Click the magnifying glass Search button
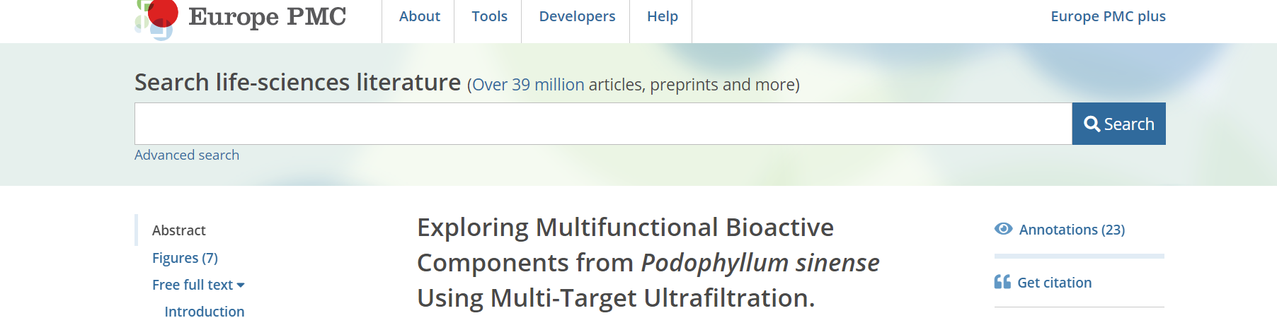 [x=1118, y=124]
